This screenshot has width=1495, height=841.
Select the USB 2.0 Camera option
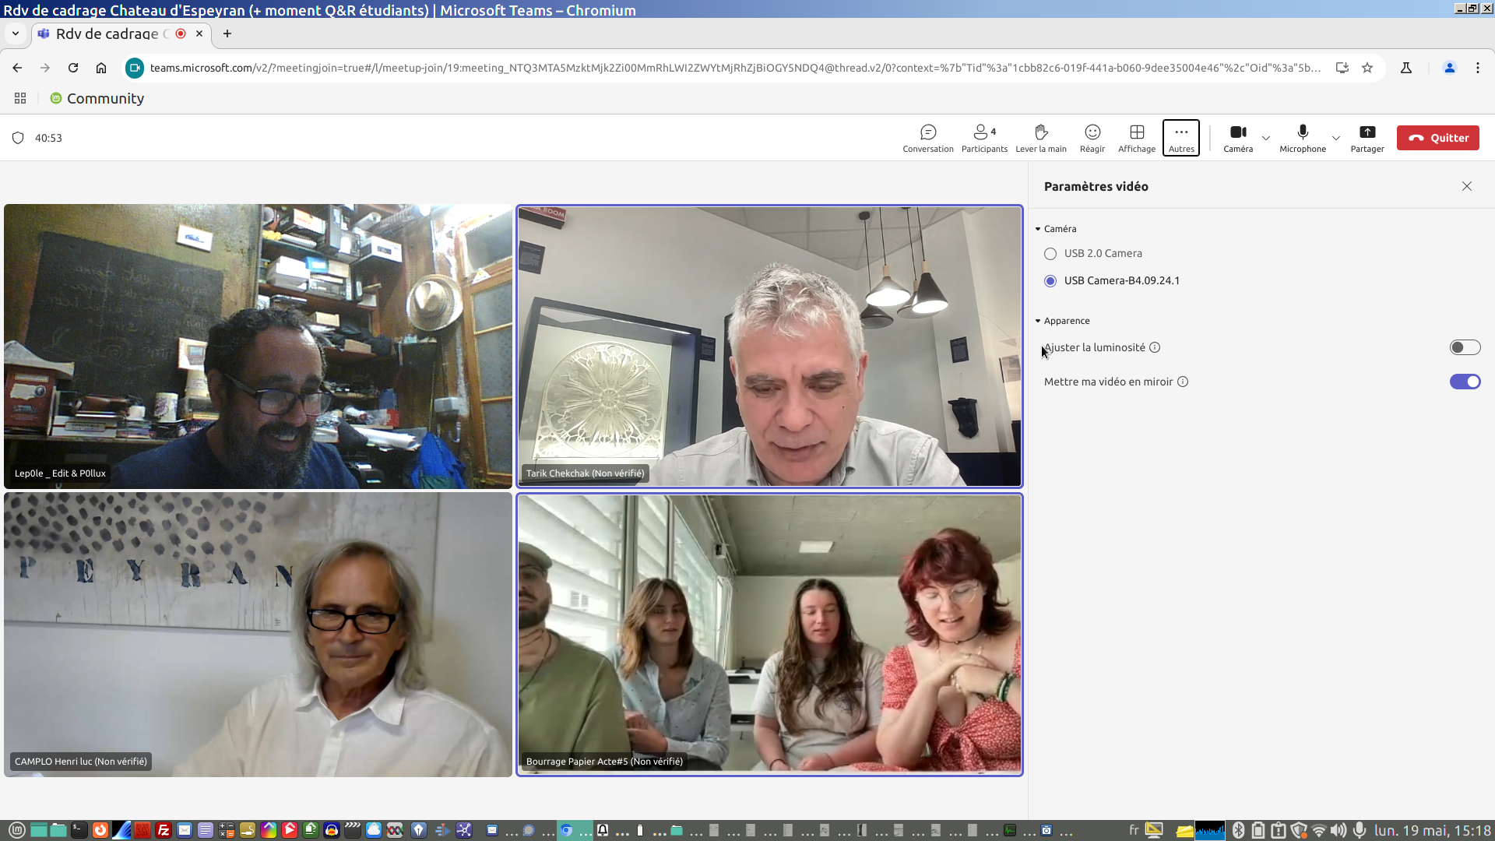1050,254
